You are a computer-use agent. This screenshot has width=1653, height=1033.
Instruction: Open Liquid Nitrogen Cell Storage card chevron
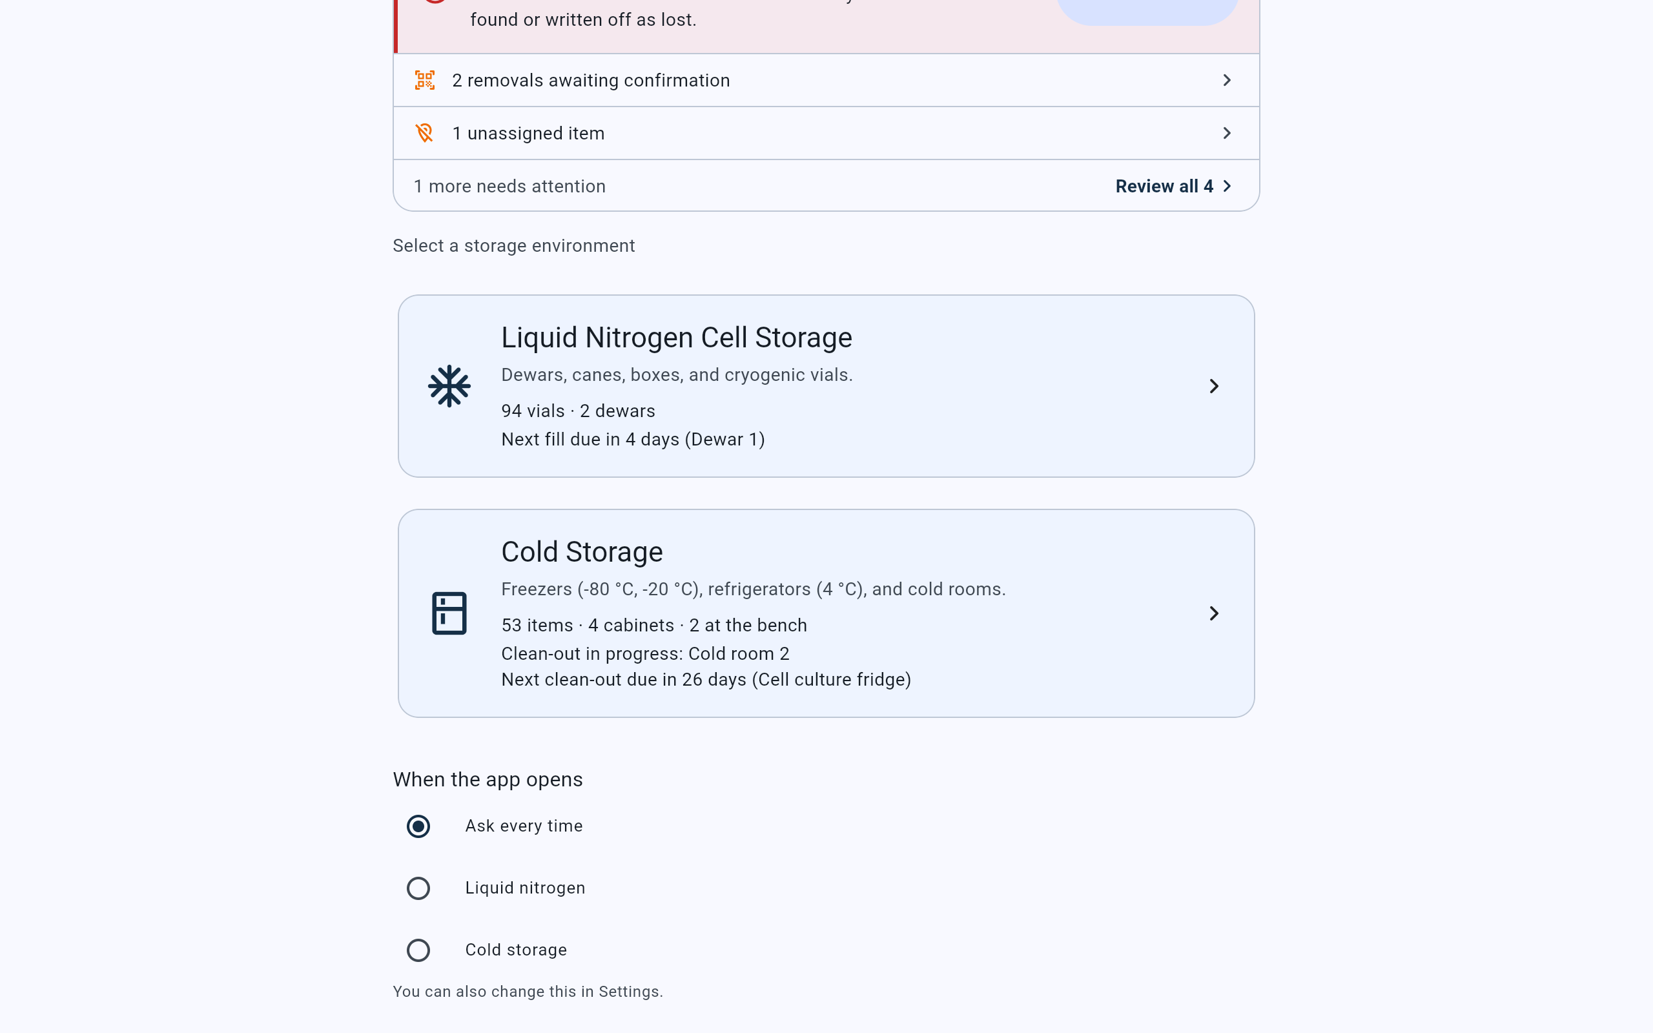tap(1214, 386)
